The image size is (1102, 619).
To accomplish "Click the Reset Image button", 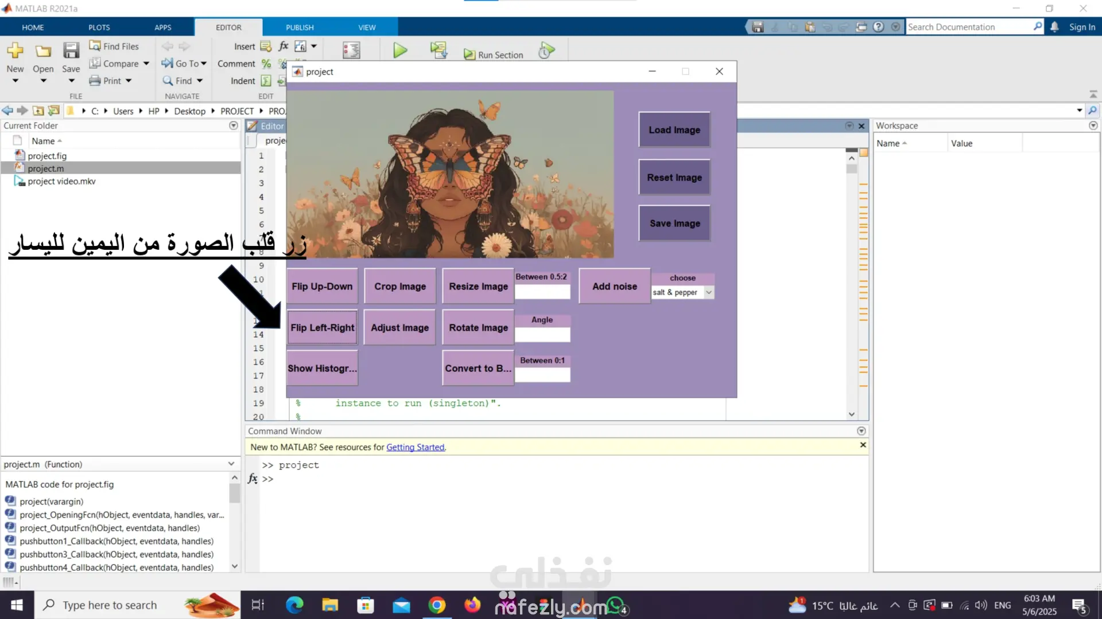I will (674, 178).
